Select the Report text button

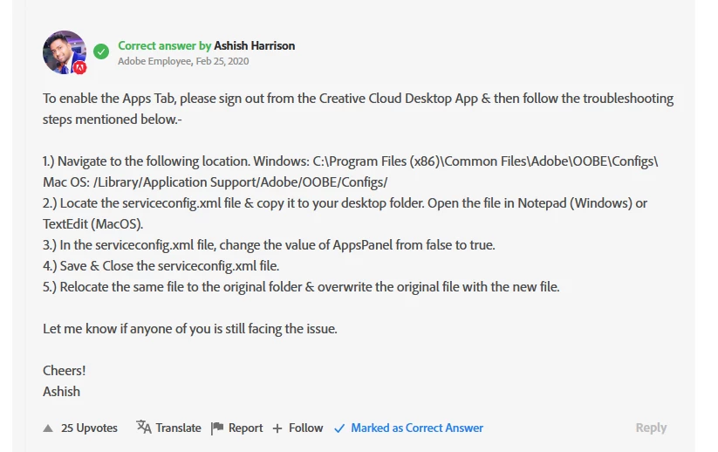point(245,428)
